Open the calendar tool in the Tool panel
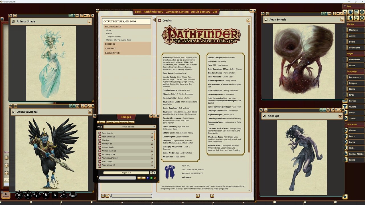Viewport: 365px width, 205px height. [x=357, y=13]
